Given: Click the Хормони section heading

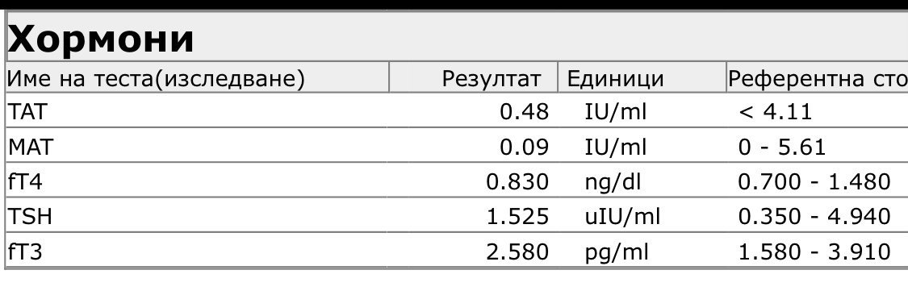Looking at the screenshot, I should click(101, 39).
